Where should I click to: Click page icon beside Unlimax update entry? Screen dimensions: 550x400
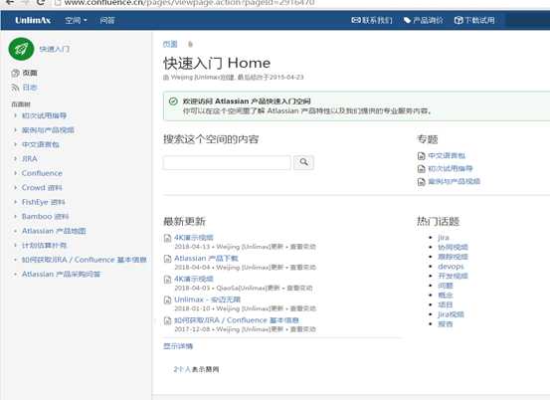pos(168,300)
